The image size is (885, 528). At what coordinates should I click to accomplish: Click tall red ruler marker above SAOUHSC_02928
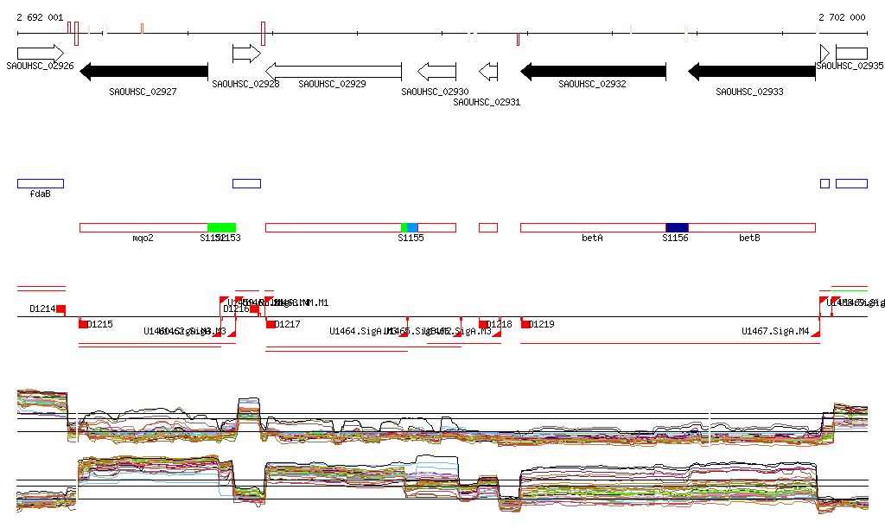coord(263,34)
